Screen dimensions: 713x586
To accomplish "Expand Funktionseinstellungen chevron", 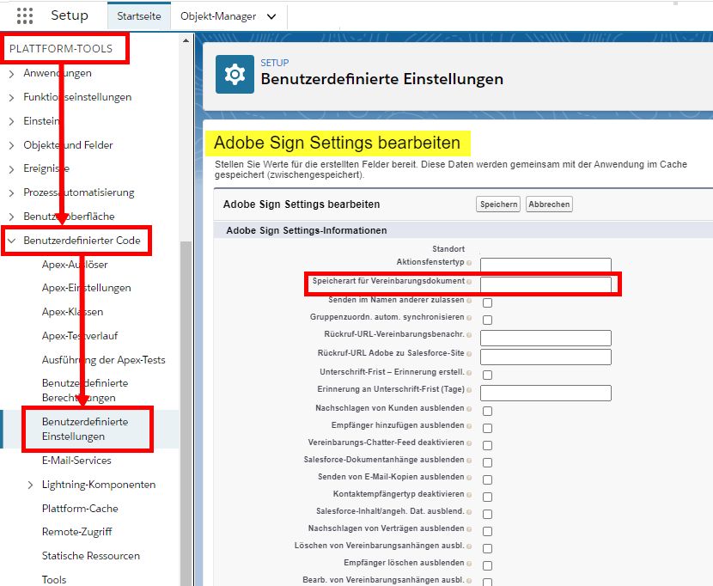I will (x=12, y=97).
